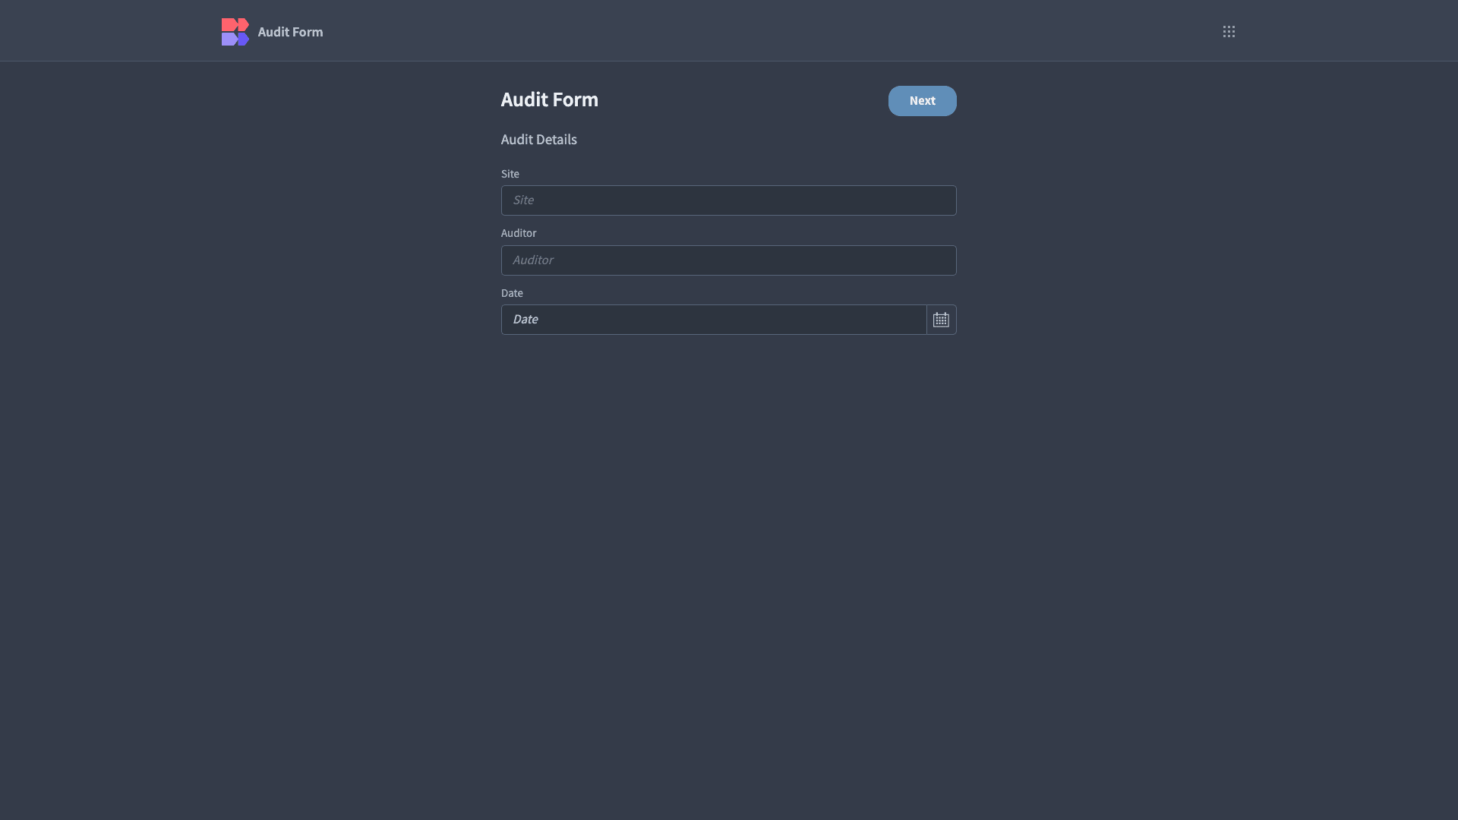The height and width of the screenshot is (820, 1458).
Task: Focus the Auditor input field
Action: (728, 260)
